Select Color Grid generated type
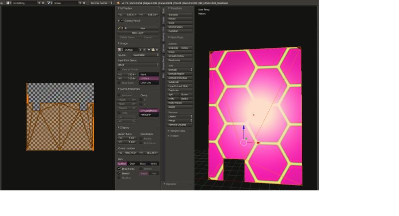 coord(149,83)
